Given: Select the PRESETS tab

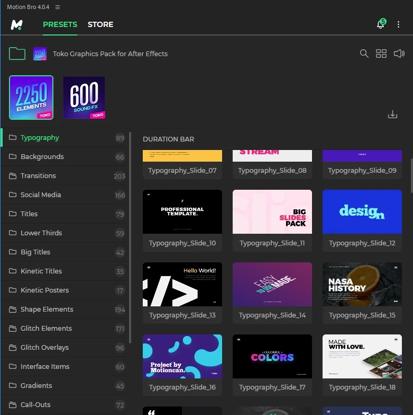Looking at the screenshot, I should 60,24.
